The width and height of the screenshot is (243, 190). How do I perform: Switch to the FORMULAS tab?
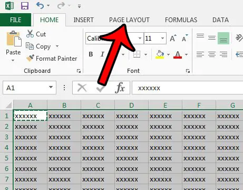(181, 20)
